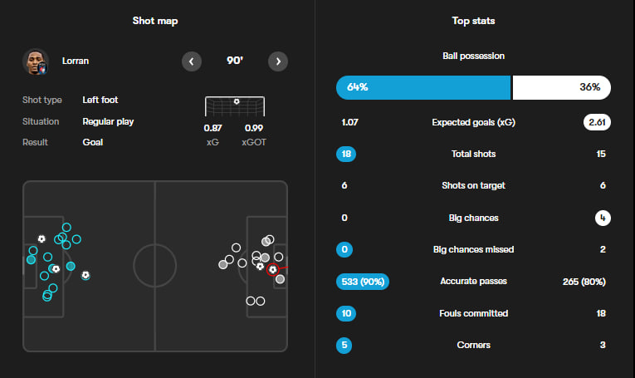
Task: Click the blue 64% possession bar segment
Action: click(423, 87)
